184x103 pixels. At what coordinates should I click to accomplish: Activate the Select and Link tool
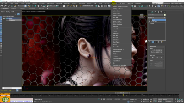coord(9,6)
